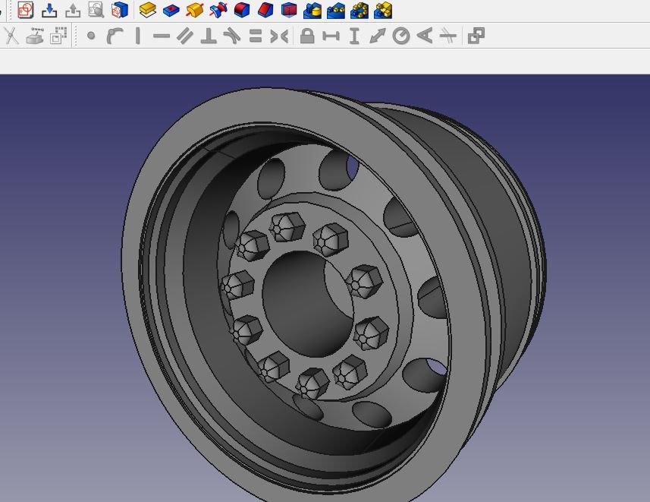Image resolution: width=650 pixels, height=502 pixels.
Task: Click the Leave sketch icon (gray up arrow)
Action: [x=73, y=11]
